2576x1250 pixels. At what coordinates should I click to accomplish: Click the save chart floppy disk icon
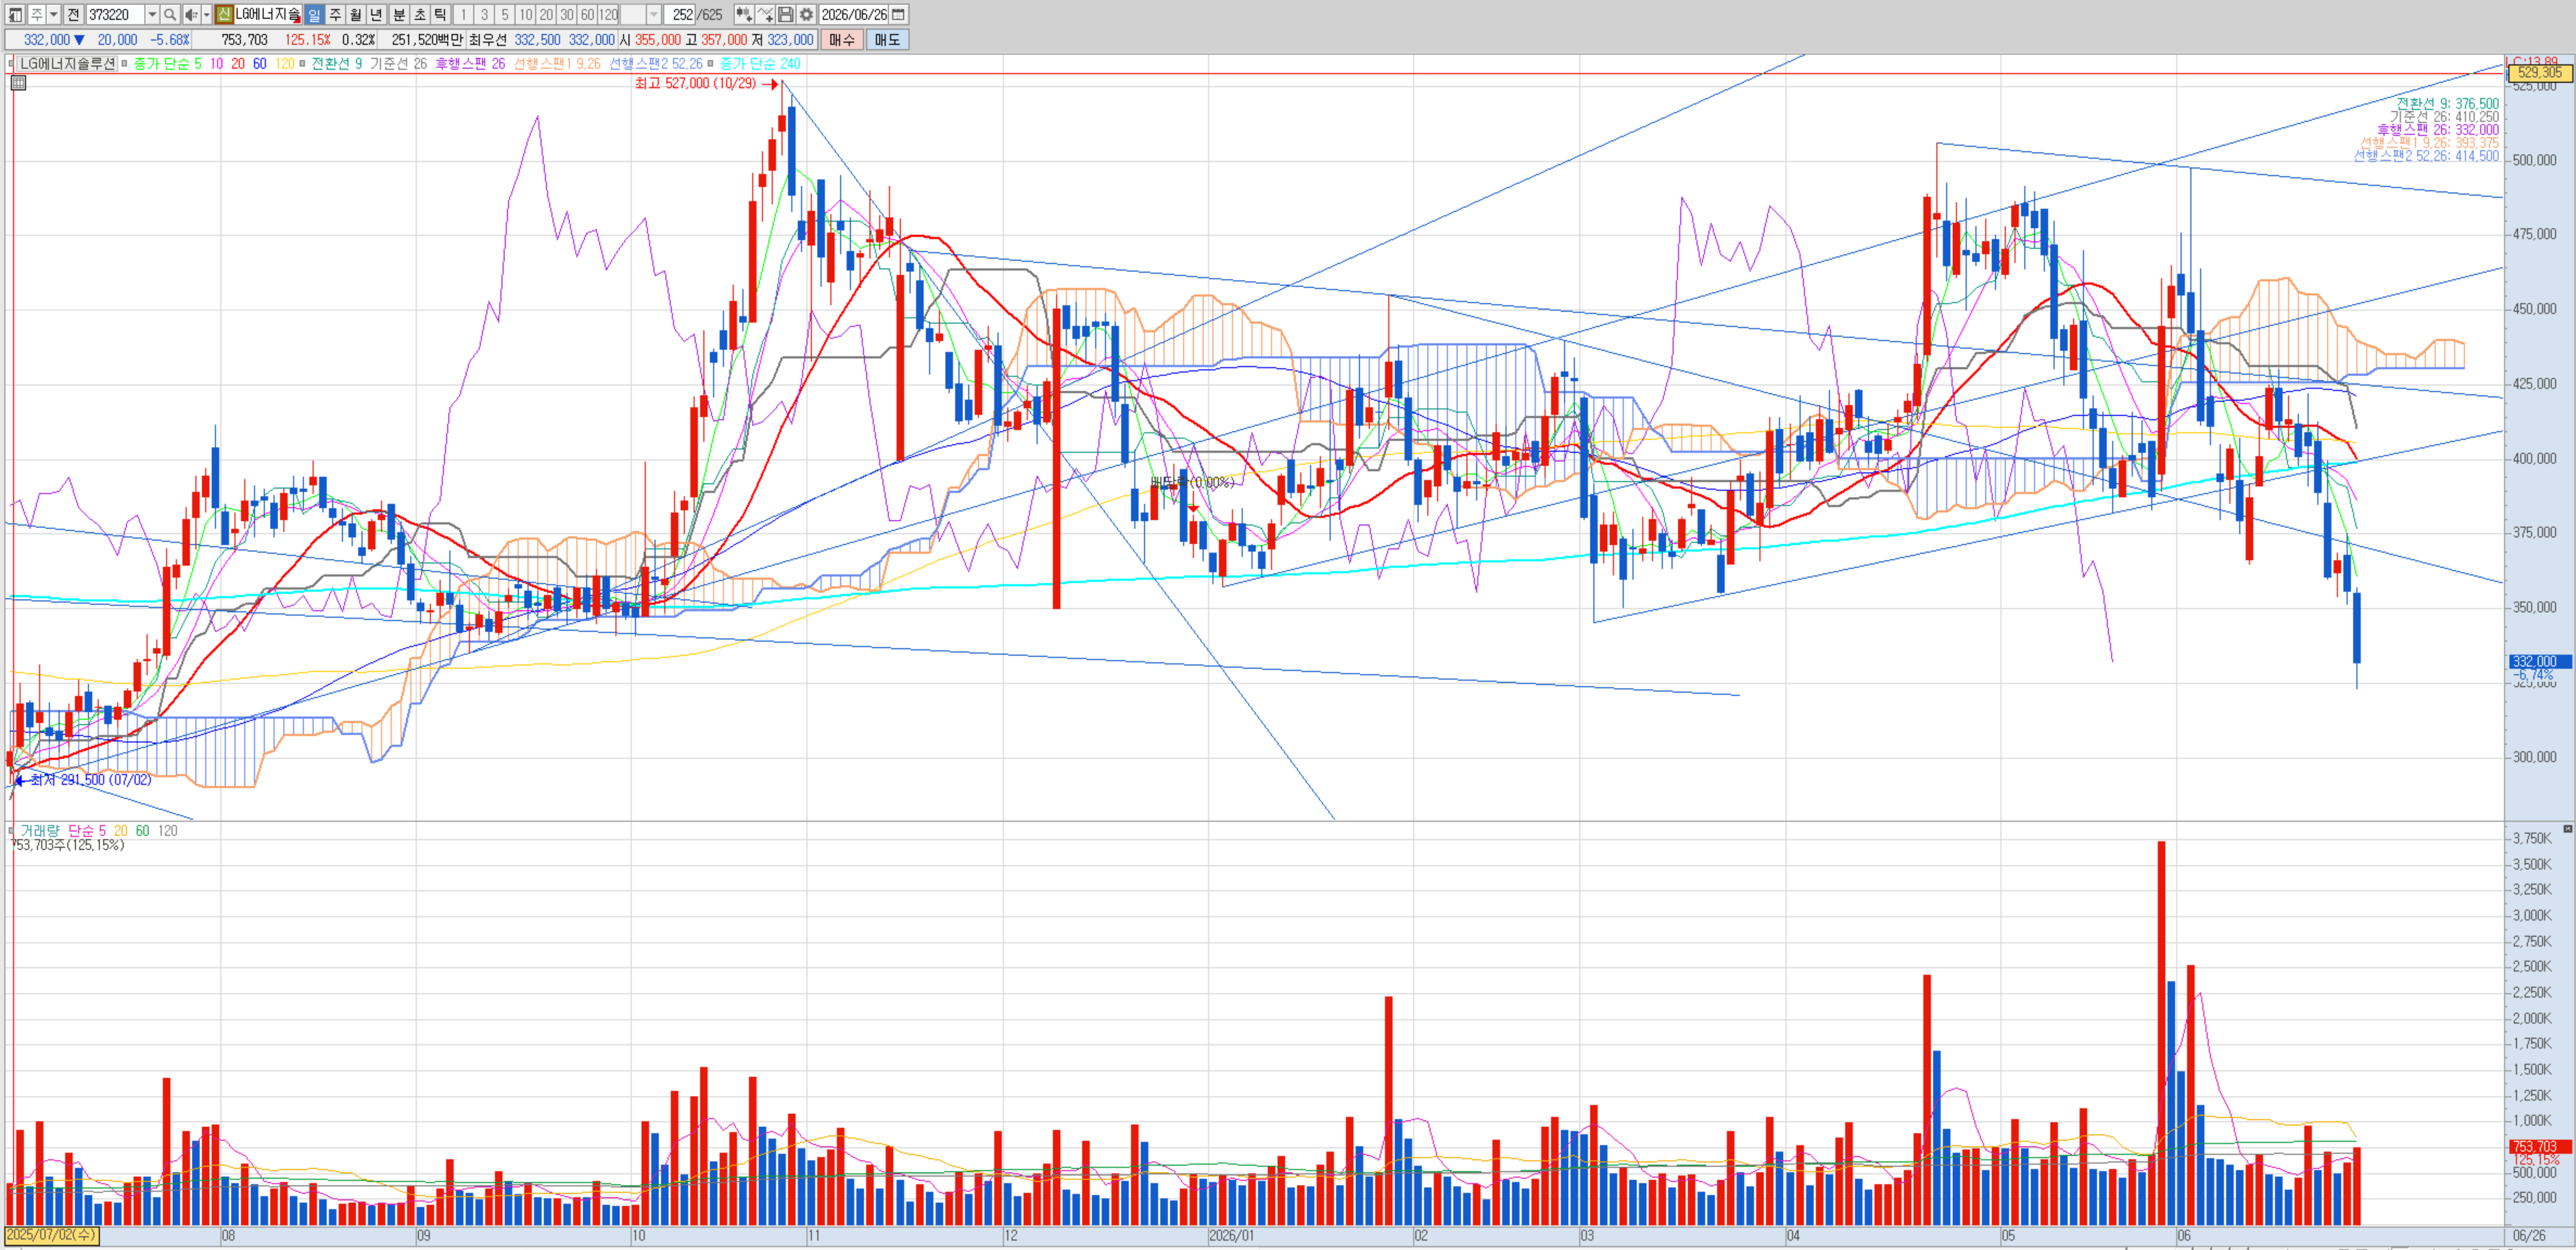click(x=786, y=14)
